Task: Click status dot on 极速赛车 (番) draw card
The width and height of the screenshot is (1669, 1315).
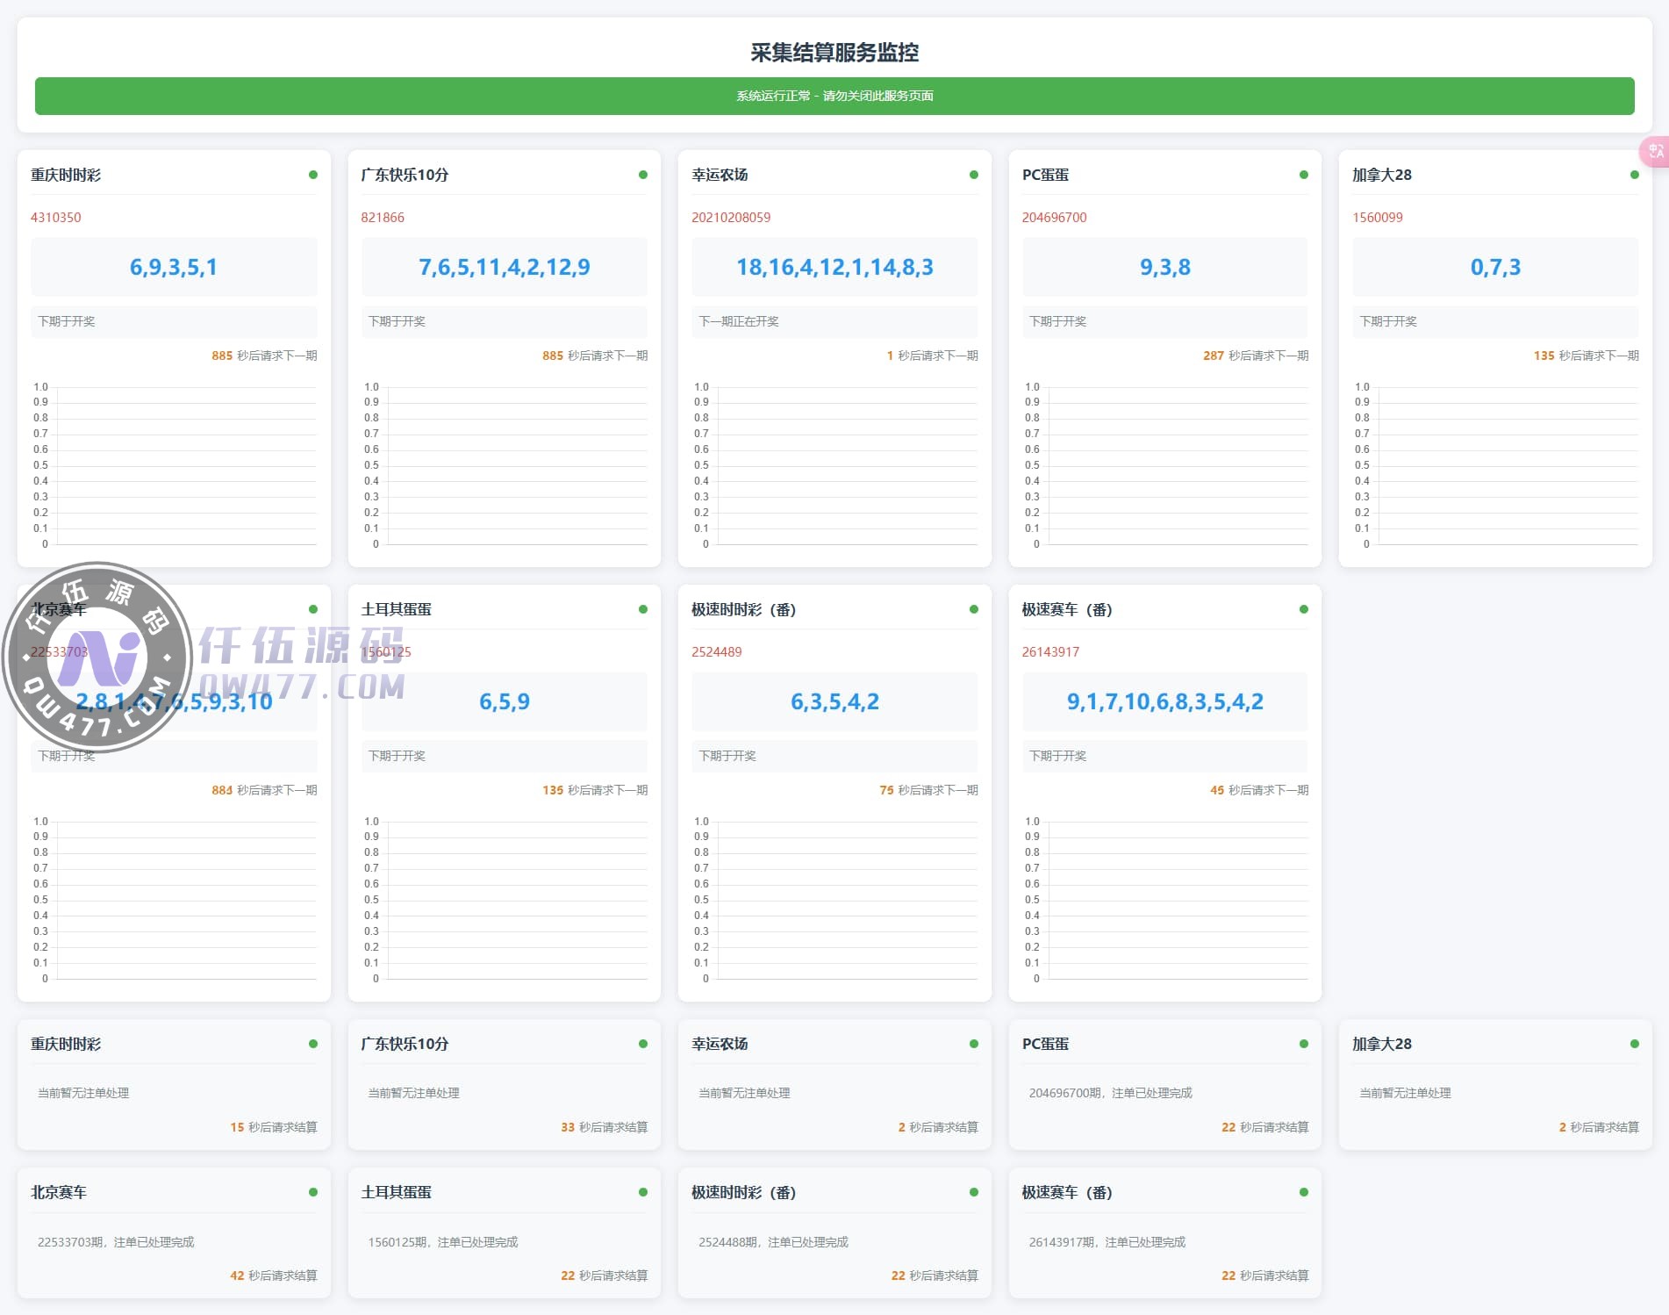Action: [1304, 609]
